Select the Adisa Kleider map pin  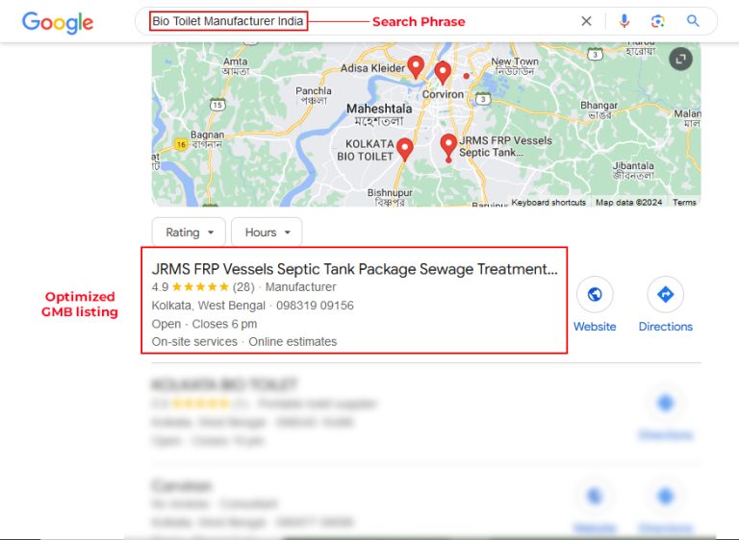[x=416, y=67]
